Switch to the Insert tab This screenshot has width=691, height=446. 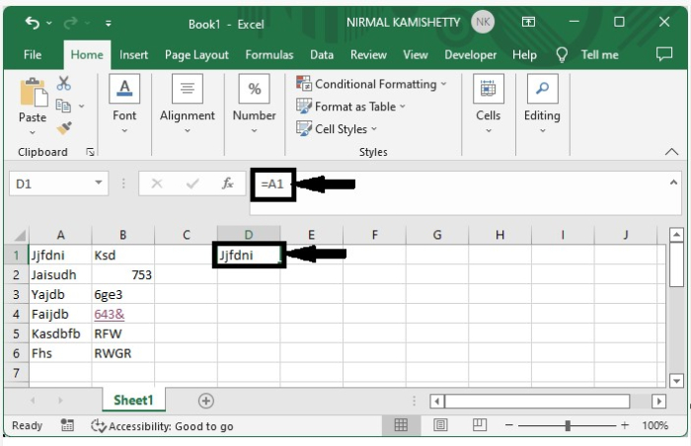click(x=133, y=54)
